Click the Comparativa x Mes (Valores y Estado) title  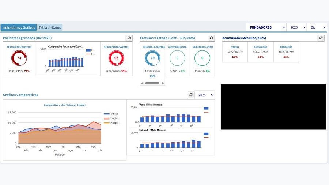(65, 105)
